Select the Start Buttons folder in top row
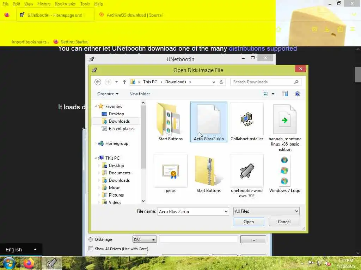Image resolution: width=361 pixels, height=270 pixels. pyautogui.click(x=170, y=122)
